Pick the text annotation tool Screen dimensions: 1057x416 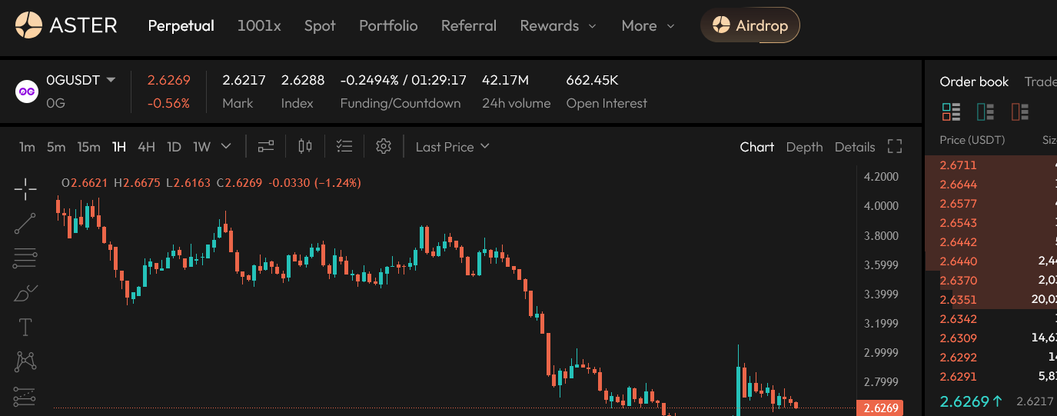click(x=25, y=327)
